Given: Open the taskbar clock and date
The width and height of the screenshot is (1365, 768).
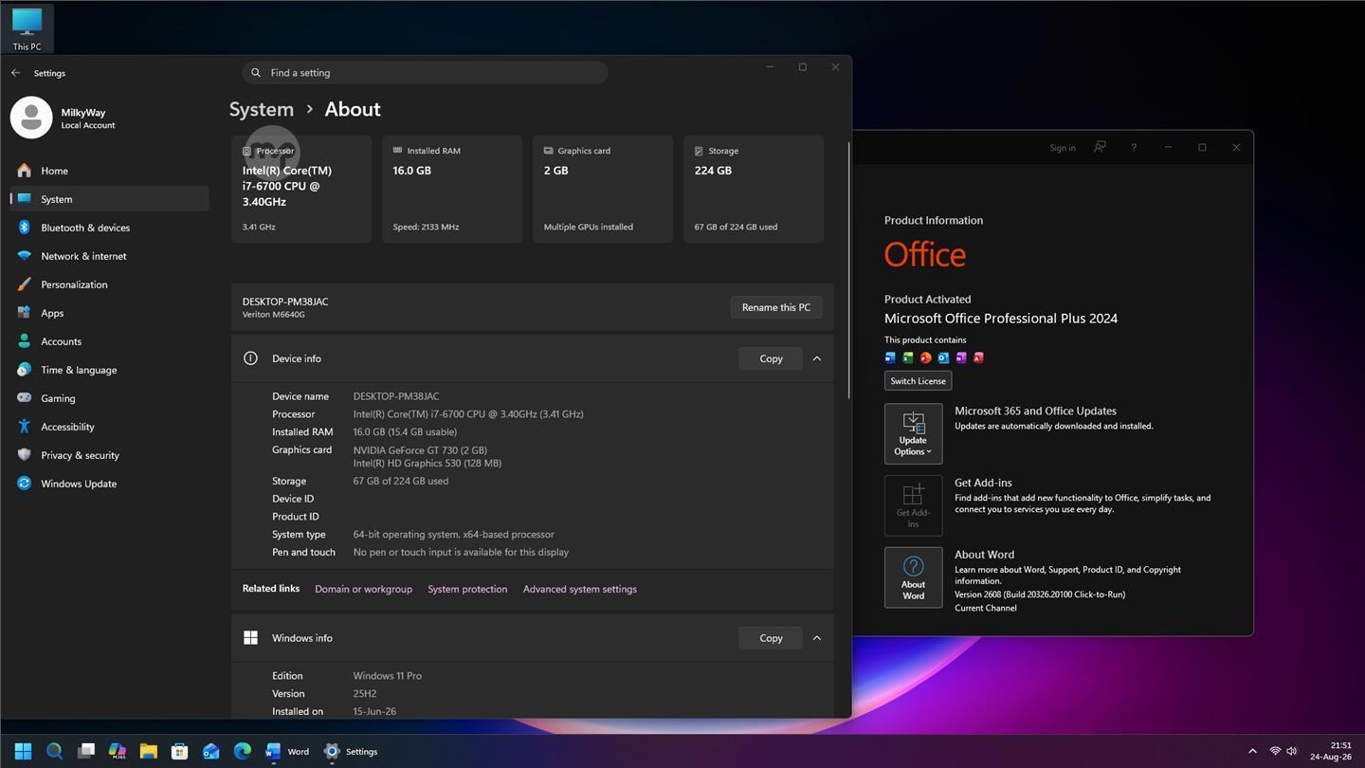Looking at the screenshot, I should pos(1331,751).
